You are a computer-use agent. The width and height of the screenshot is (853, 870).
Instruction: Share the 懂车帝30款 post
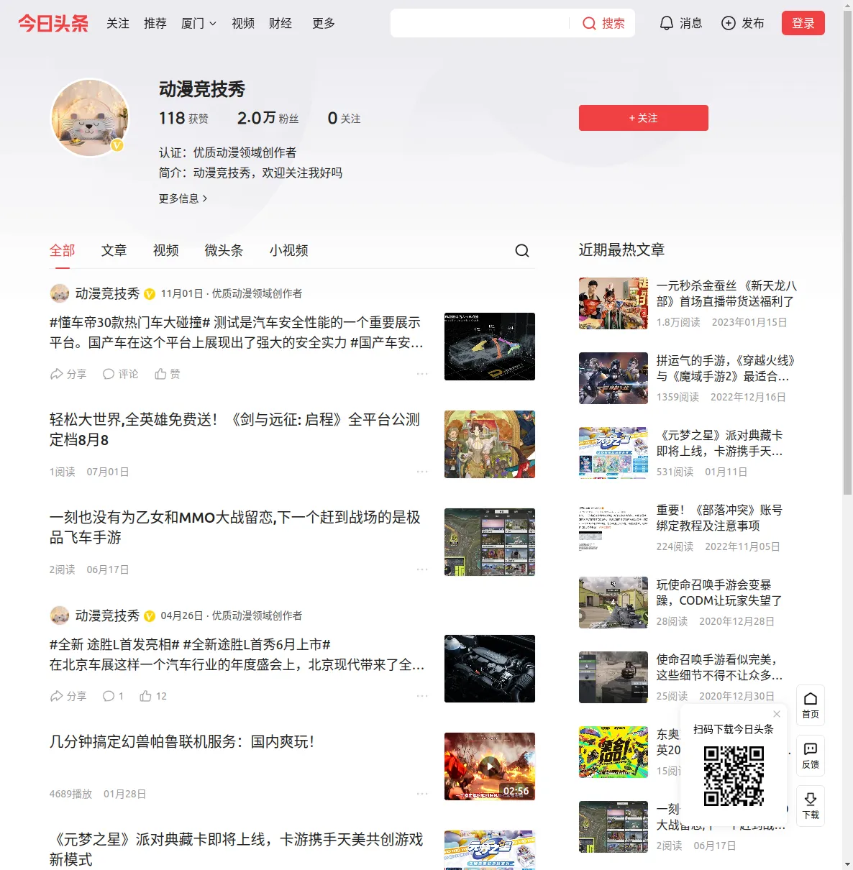[x=68, y=374]
